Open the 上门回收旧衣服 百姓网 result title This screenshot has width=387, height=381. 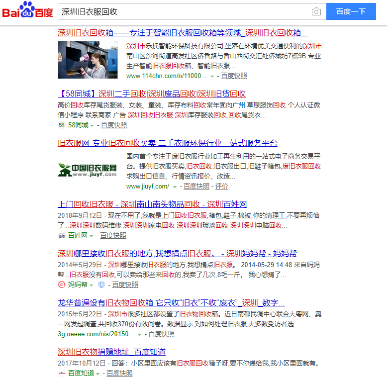tap(152, 204)
